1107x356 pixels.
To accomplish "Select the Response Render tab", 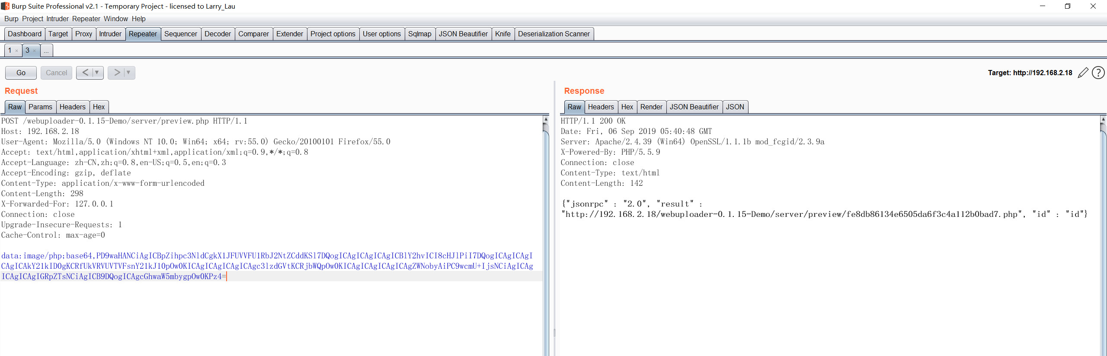I will (651, 107).
